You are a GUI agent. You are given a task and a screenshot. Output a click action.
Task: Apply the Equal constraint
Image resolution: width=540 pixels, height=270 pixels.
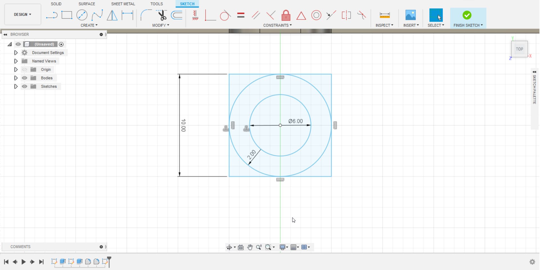pos(241,15)
